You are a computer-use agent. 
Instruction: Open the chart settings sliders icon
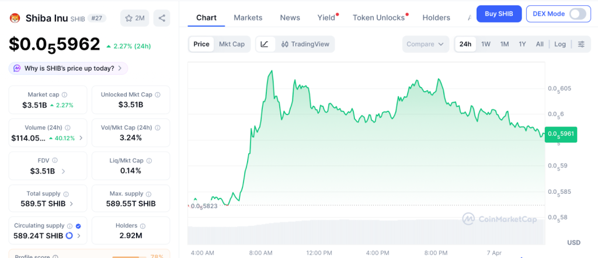pos(581,44)
